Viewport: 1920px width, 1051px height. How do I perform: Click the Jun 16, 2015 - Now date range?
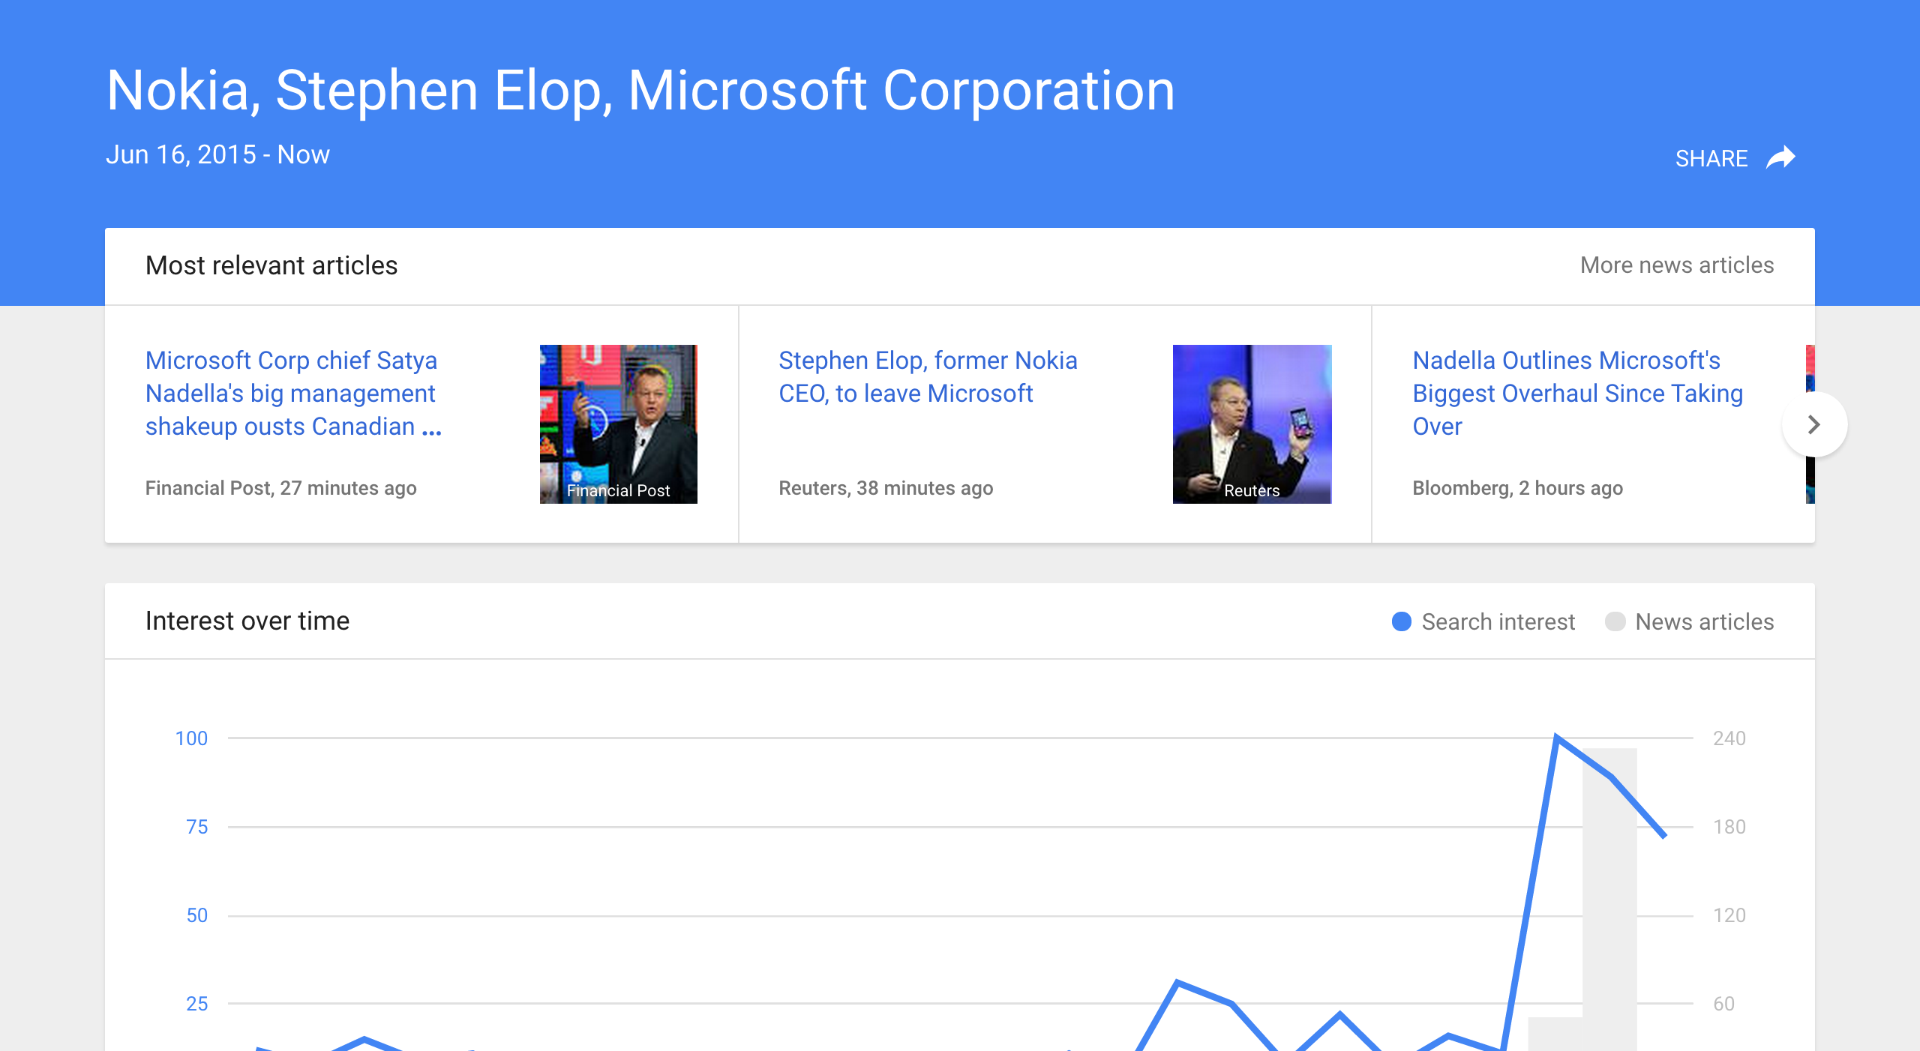[217, 154]
